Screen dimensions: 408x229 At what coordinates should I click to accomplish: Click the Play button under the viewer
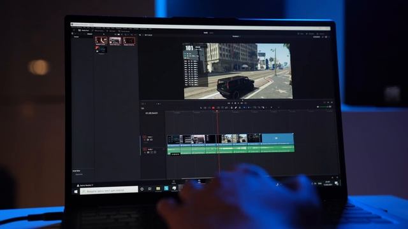(x=238, y=103)
